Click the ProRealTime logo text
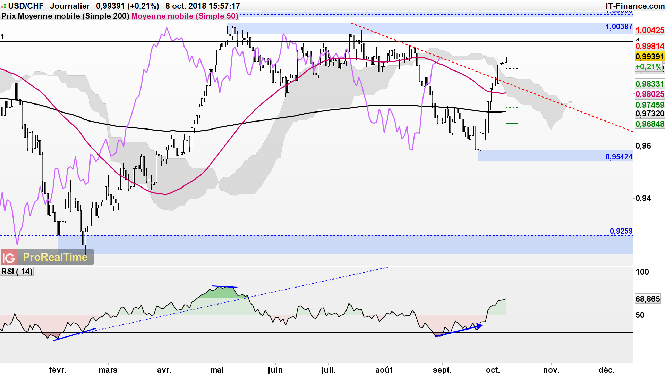 coord(55,257)
